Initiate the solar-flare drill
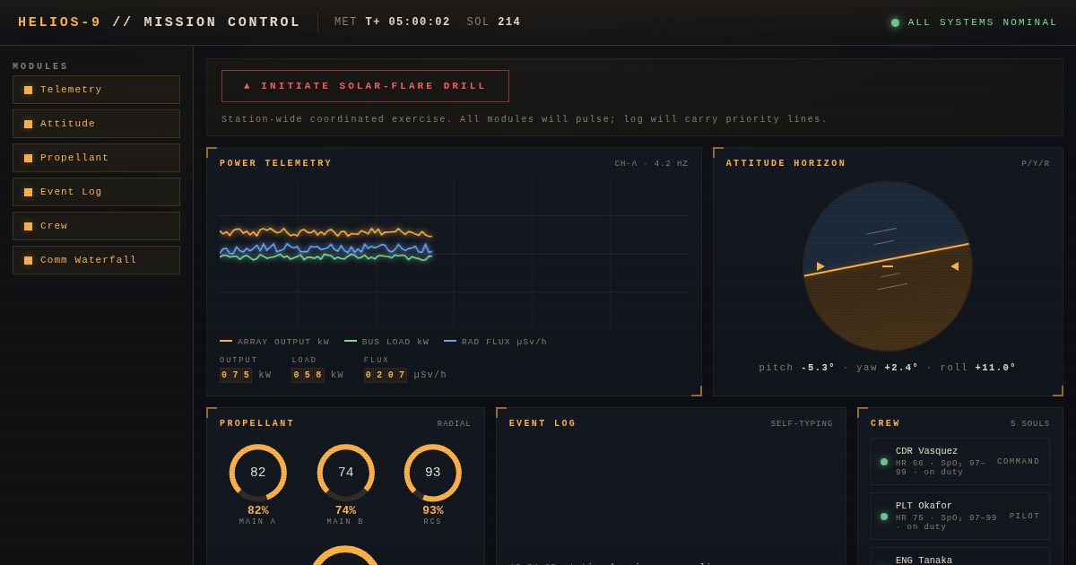Screen dimensions: 1076x565 (x=365, y=86)
